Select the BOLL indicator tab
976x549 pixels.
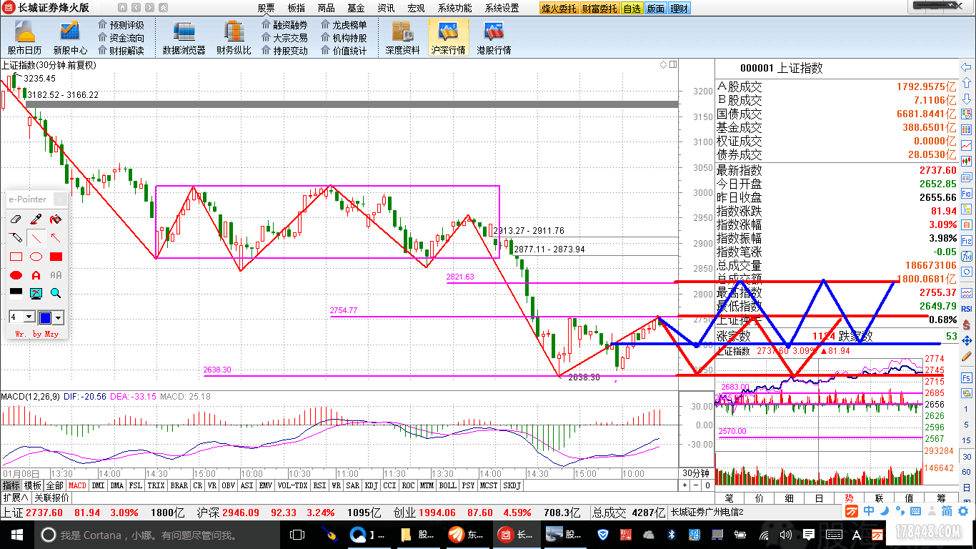click(x=447, y=485)
